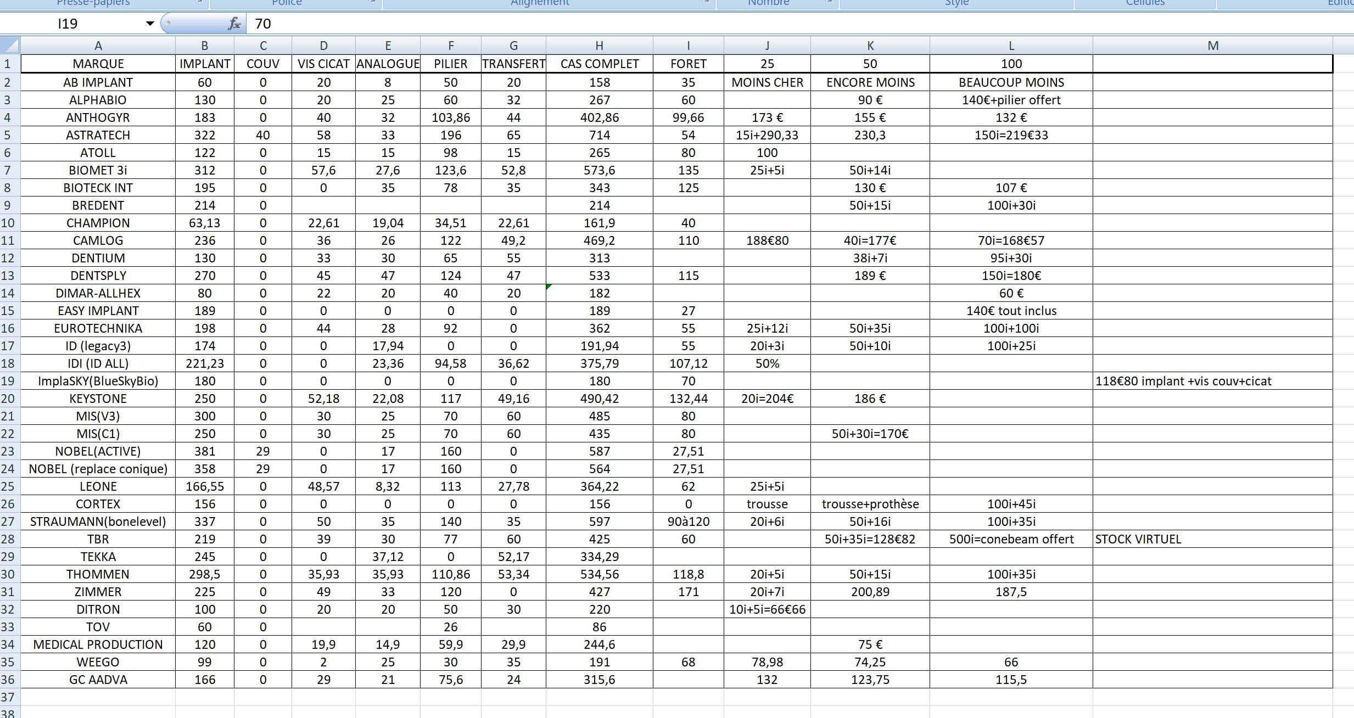Screen dimensions: 1354x718
Task: Select row 36 header
Action: pyautogui.click(x=9, y=680)
